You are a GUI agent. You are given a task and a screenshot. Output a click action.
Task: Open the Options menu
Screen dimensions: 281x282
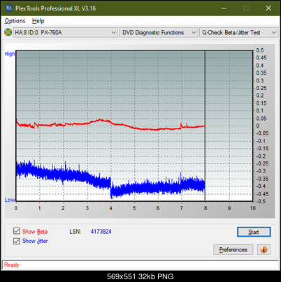point(15,21)
